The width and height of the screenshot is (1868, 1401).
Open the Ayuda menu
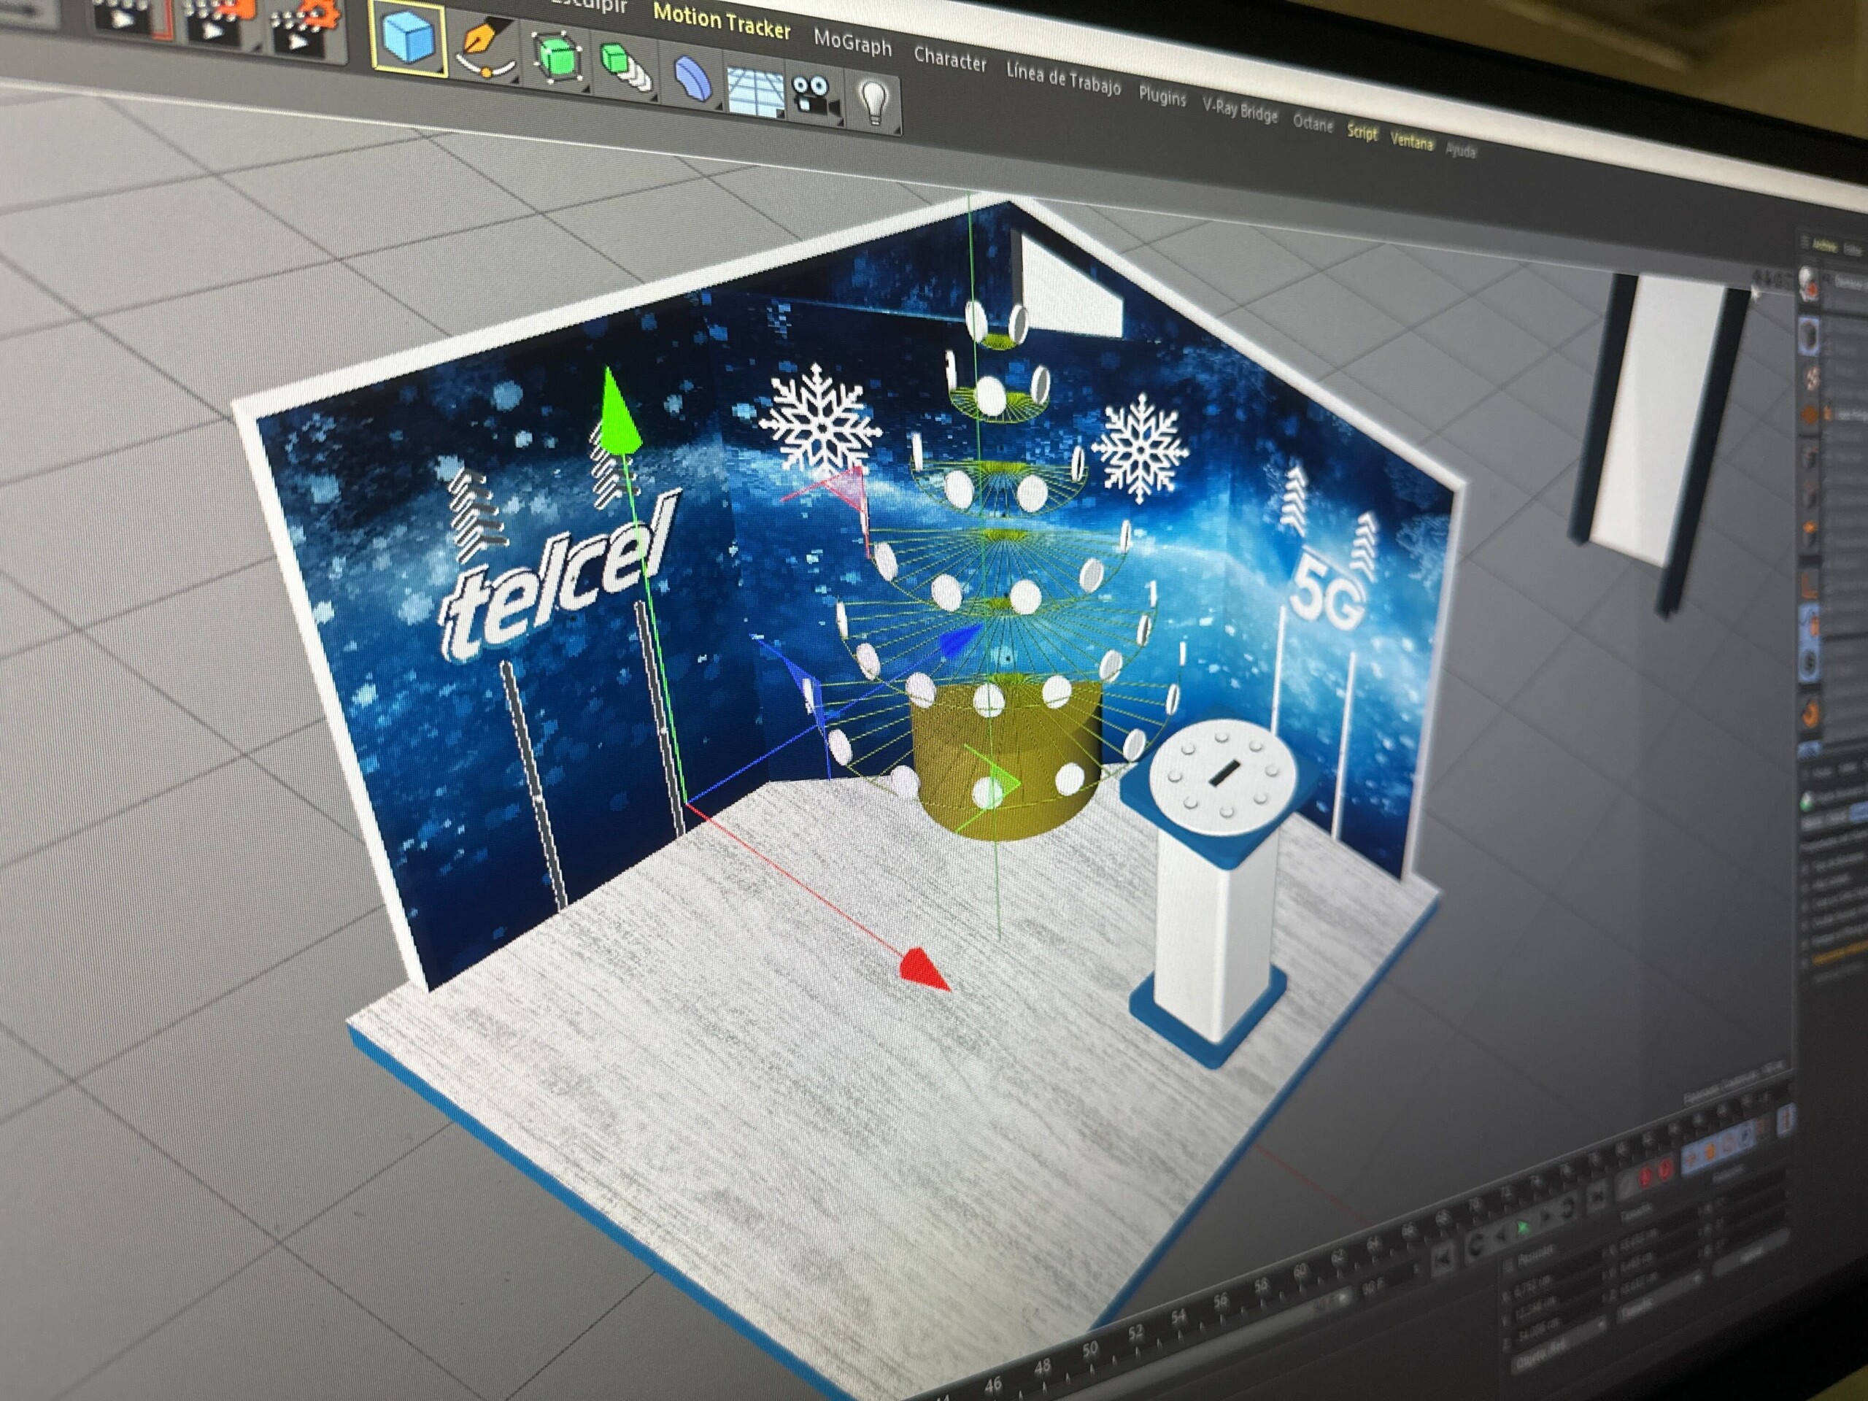point(1461,150)
